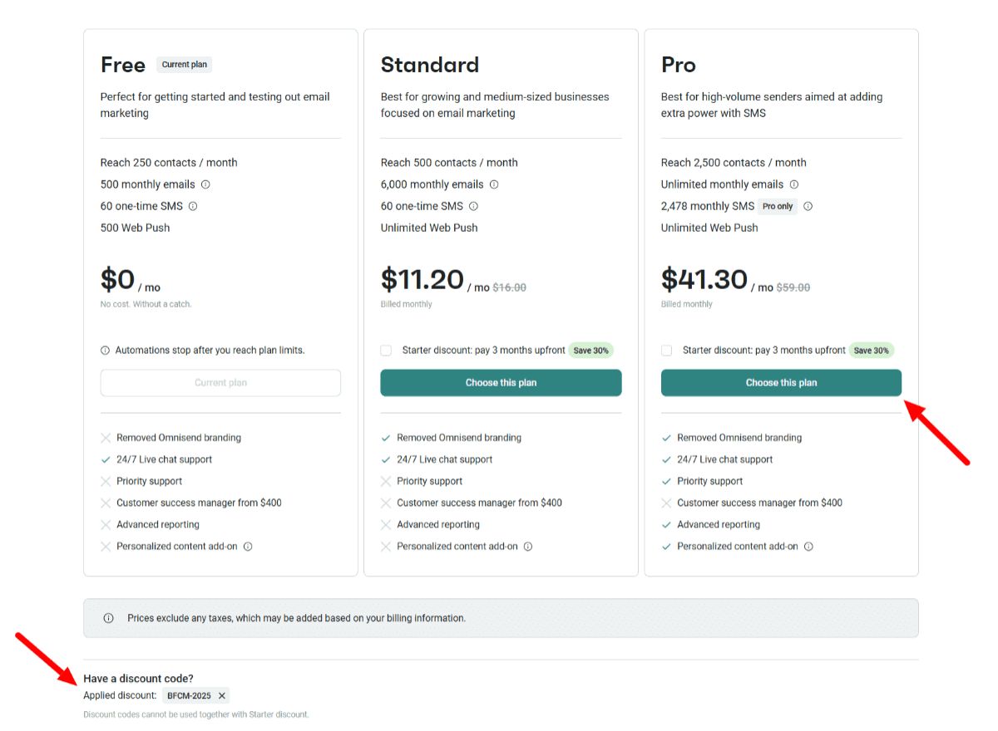
Task: Choose the Standard plan
Action: point(501,382)
